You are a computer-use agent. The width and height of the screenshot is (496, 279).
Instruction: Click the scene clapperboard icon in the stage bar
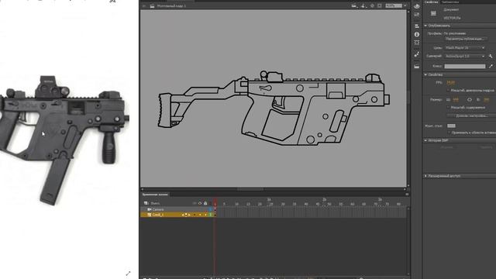pyautogui.click(x=152, y=5)
